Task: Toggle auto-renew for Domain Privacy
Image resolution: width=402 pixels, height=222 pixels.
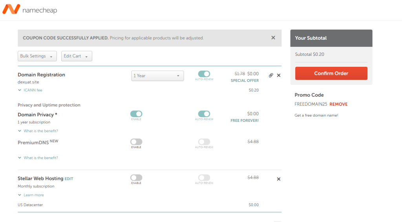Action: tap(204, 114)
